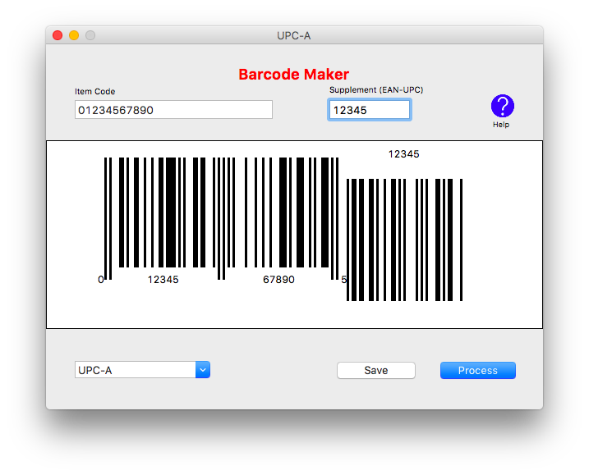This screenshot has width=589, height=475.
Task: Click the 12345 text above the supplement bars
Action: 404,154
